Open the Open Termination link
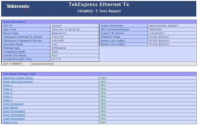 (x=14, y=111)
